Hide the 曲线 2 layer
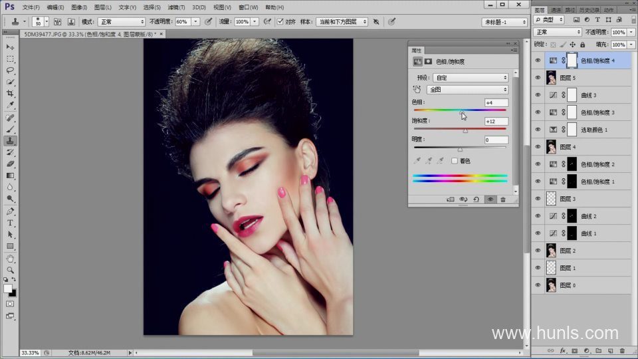 coord(538,215)
